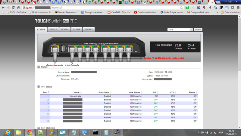Open the SISOL - SulOnline bookmark
Image resolution: width=241 pixels, height=136 pixels.
[17, 12]
